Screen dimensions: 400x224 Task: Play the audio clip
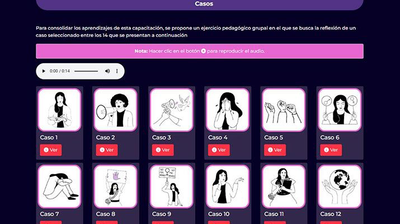[x=44, y=71]
